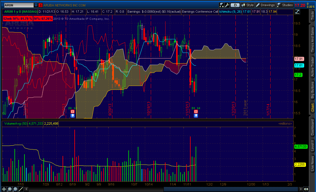Viewport: 316px width, 192px height.
Task: Click the C: 17.2 close value in header
Action: click(107, 12)
